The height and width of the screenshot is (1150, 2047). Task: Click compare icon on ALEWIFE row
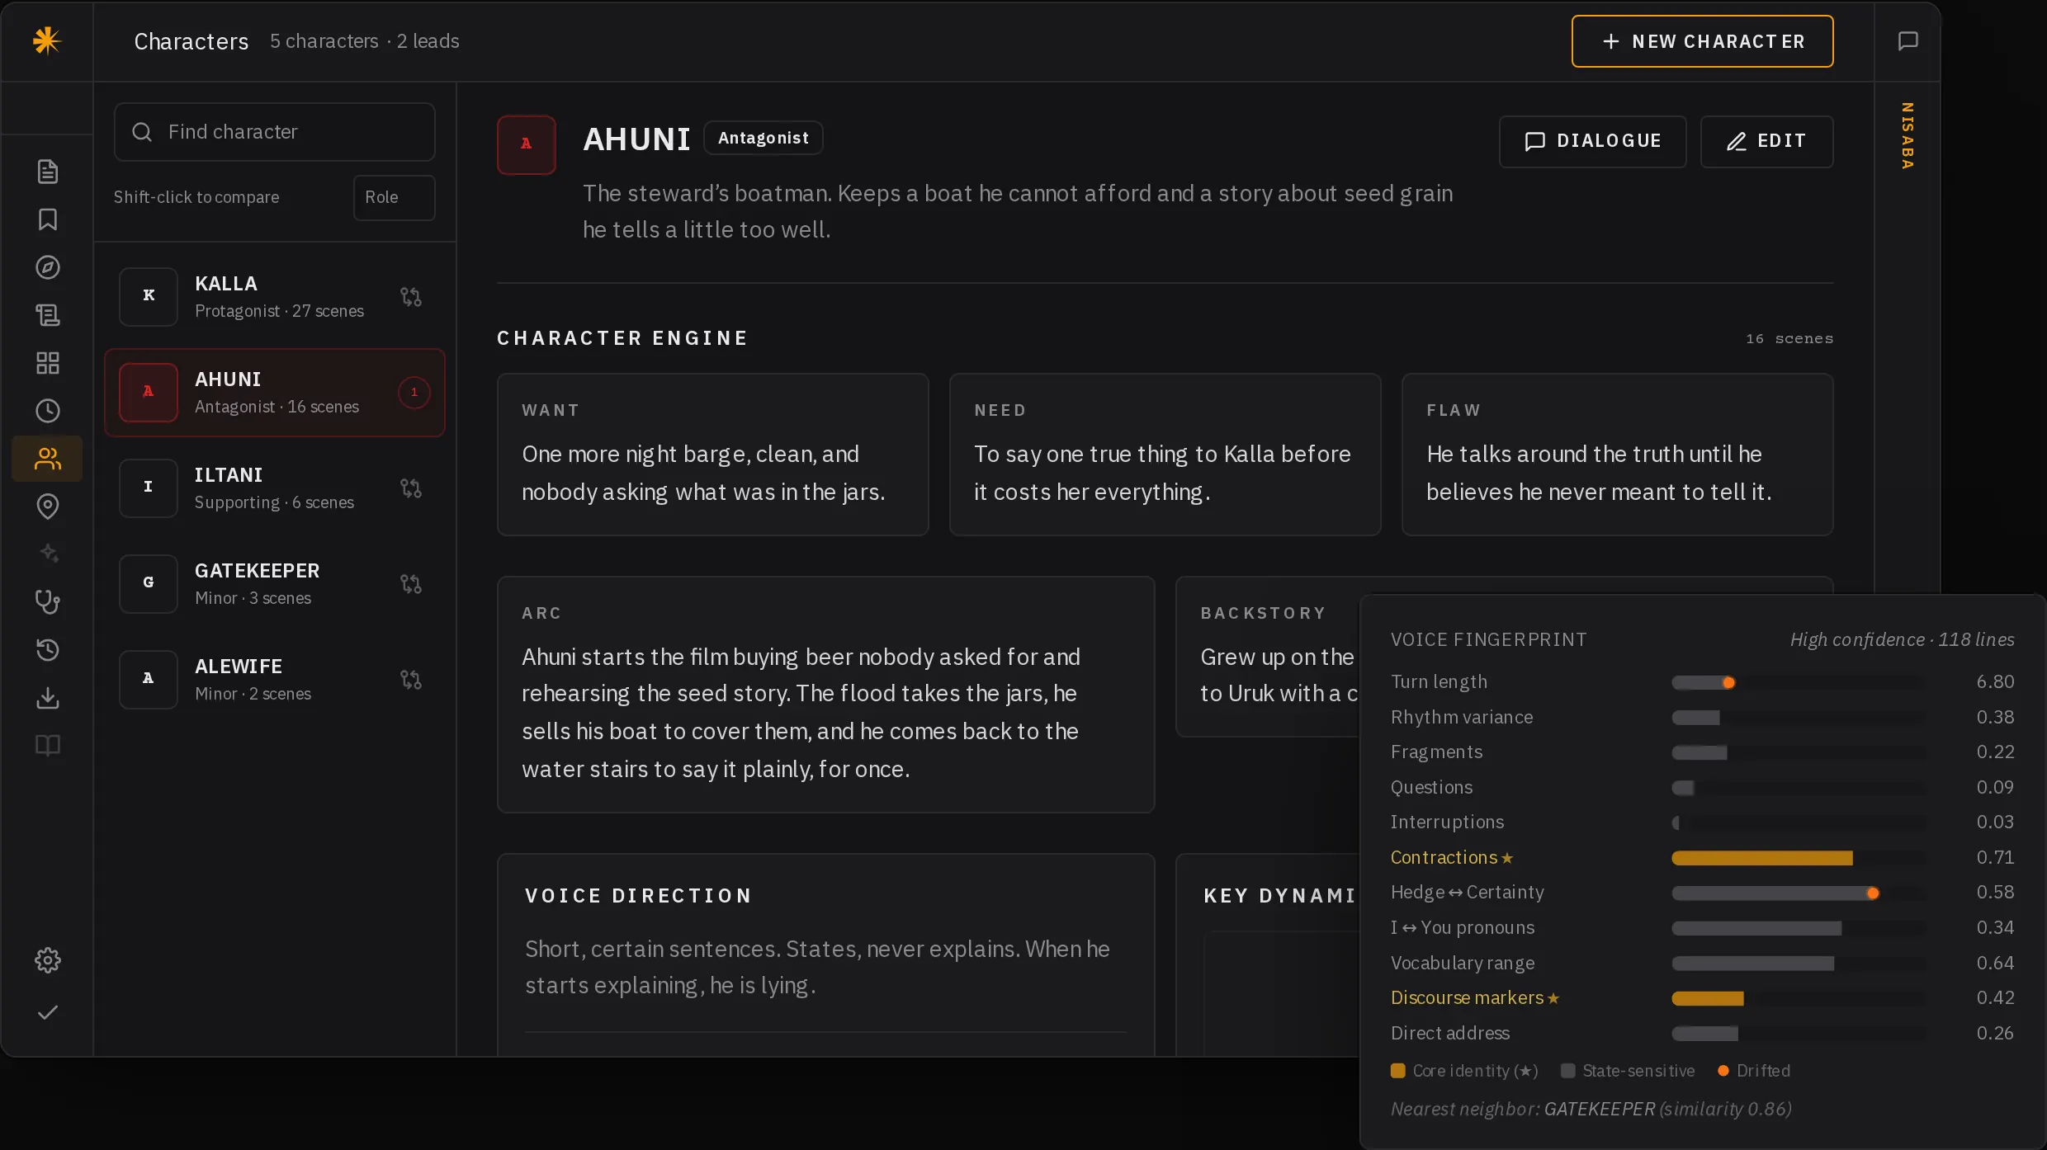point(410,680)
